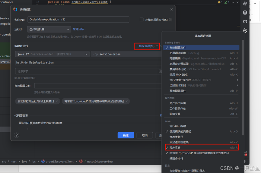Click the options popup vertical scrollbar
261x173 pixels.
click(x=243, y=87)
